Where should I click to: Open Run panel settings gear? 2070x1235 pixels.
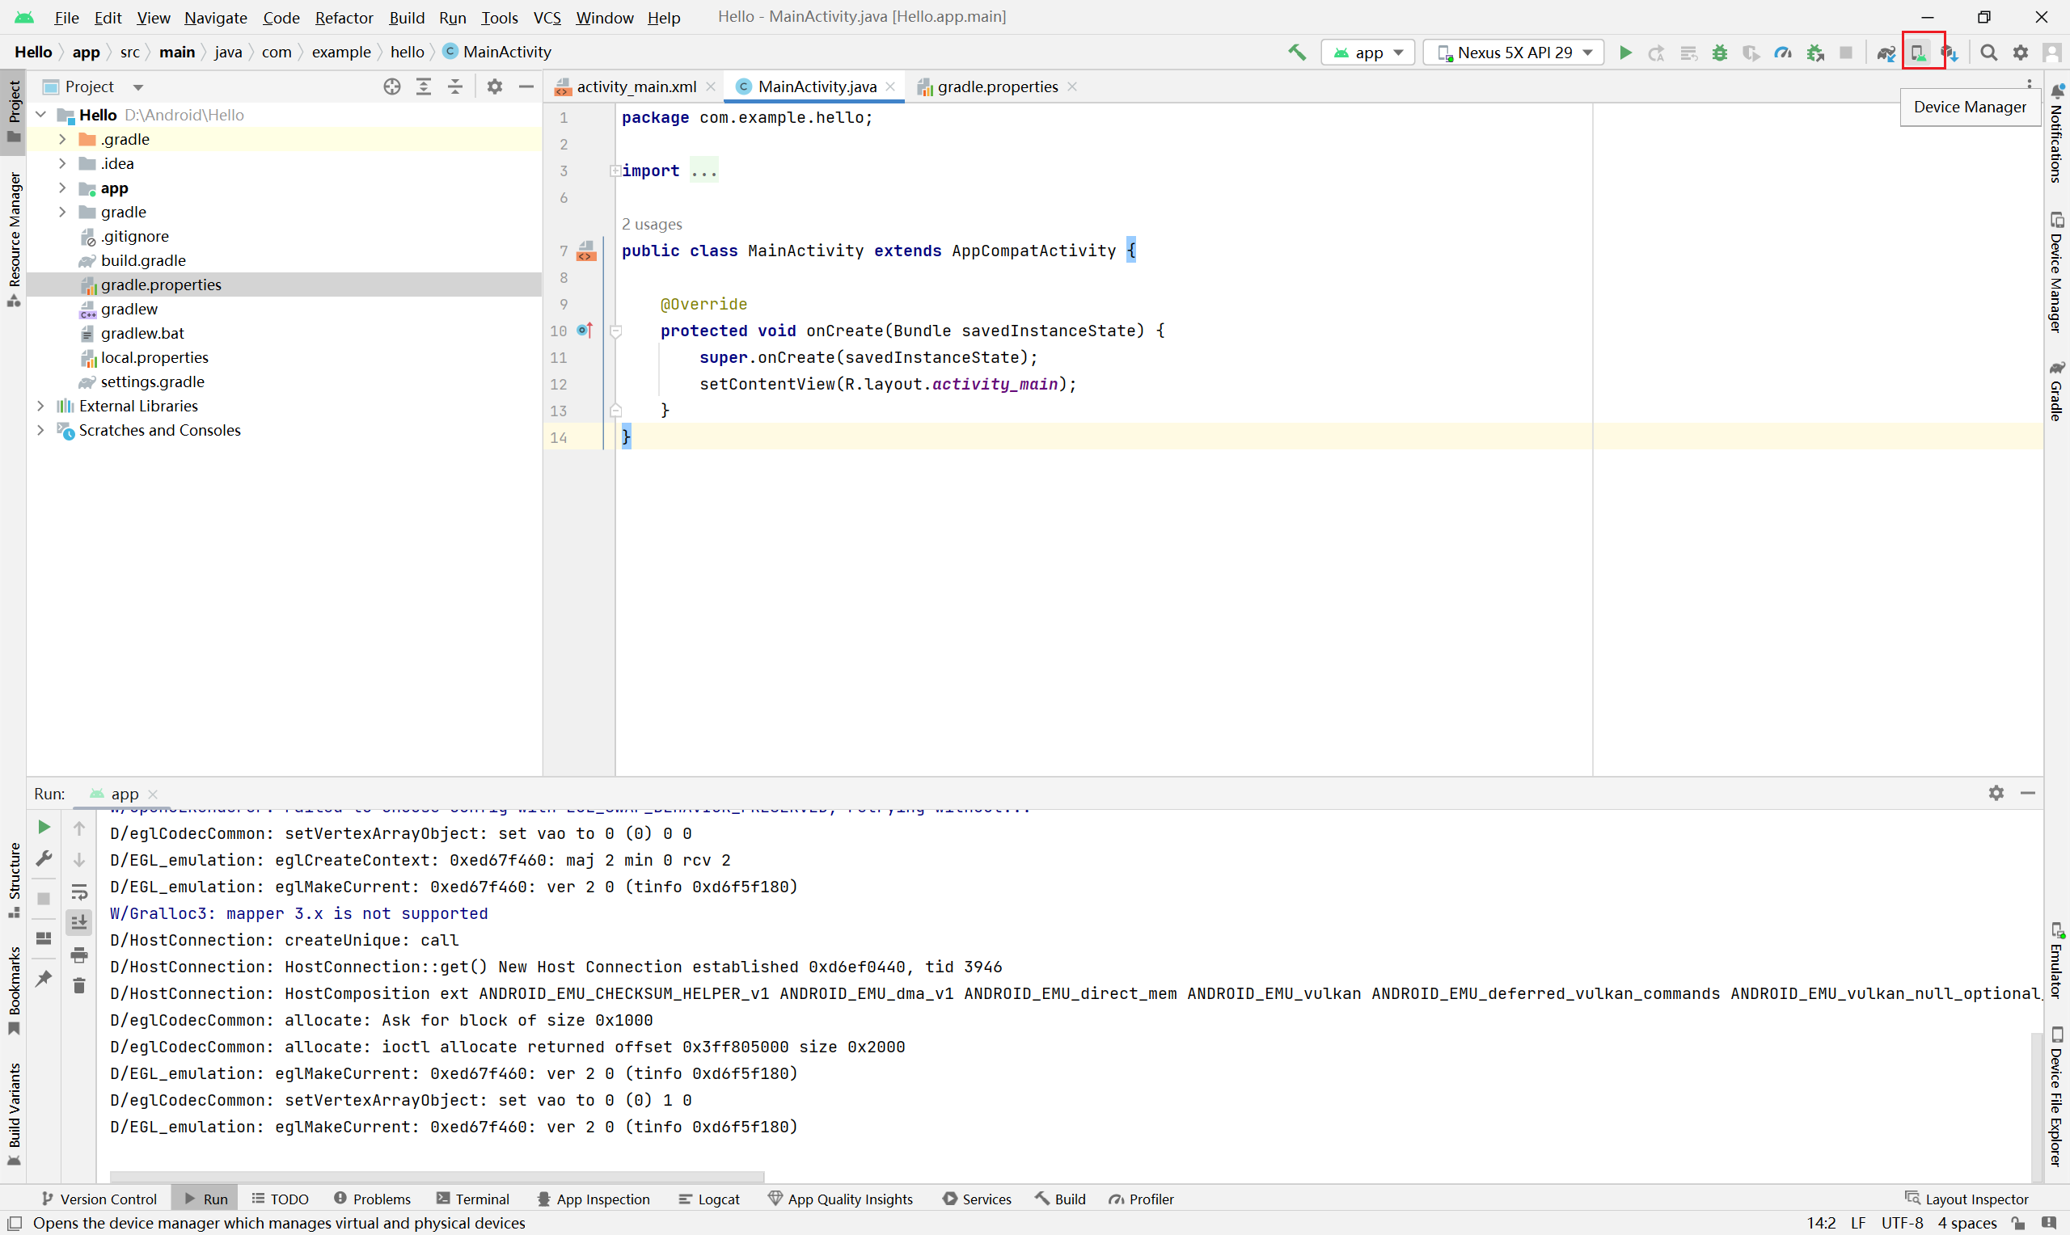coord(1996,793)
